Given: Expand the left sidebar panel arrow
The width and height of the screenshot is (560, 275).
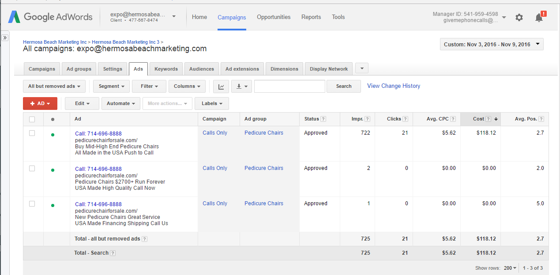Looking at the screenshot, I should [5, 38].
